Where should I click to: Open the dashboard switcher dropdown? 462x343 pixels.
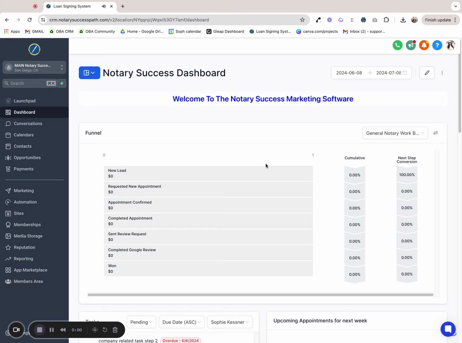click(90, 73)
